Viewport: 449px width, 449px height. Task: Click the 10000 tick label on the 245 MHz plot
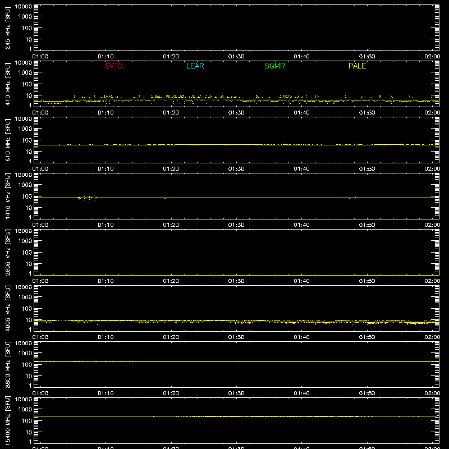[24, 7]
